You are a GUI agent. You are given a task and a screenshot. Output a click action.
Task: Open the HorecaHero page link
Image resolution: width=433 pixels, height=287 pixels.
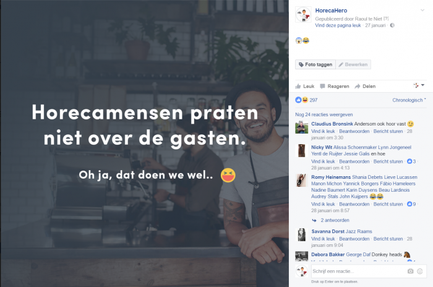(331, 11)
